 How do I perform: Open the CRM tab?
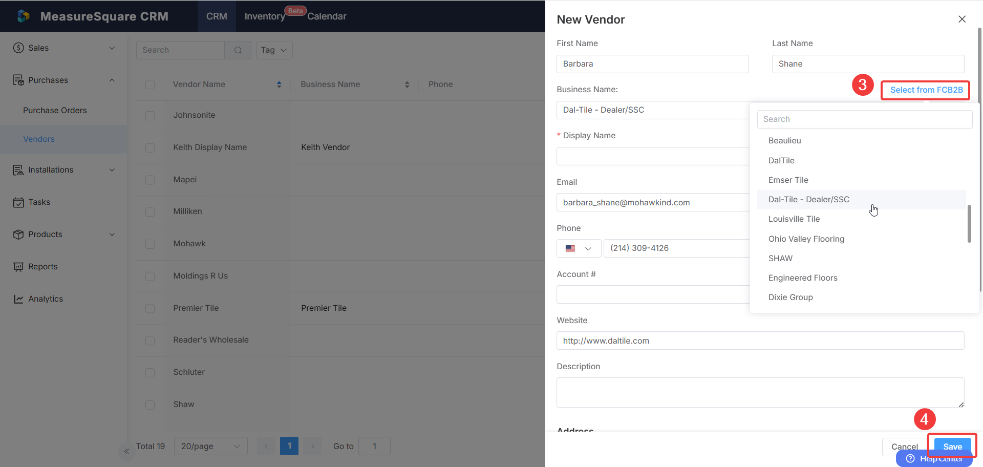pos(217,16)
